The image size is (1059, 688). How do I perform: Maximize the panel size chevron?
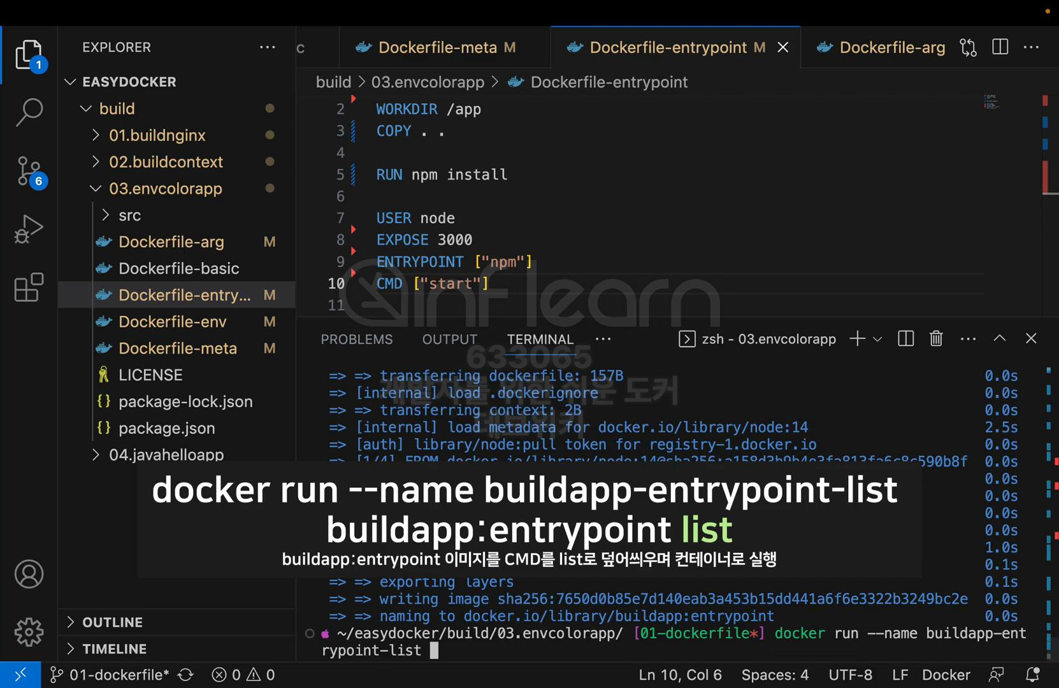[1000, 339]
